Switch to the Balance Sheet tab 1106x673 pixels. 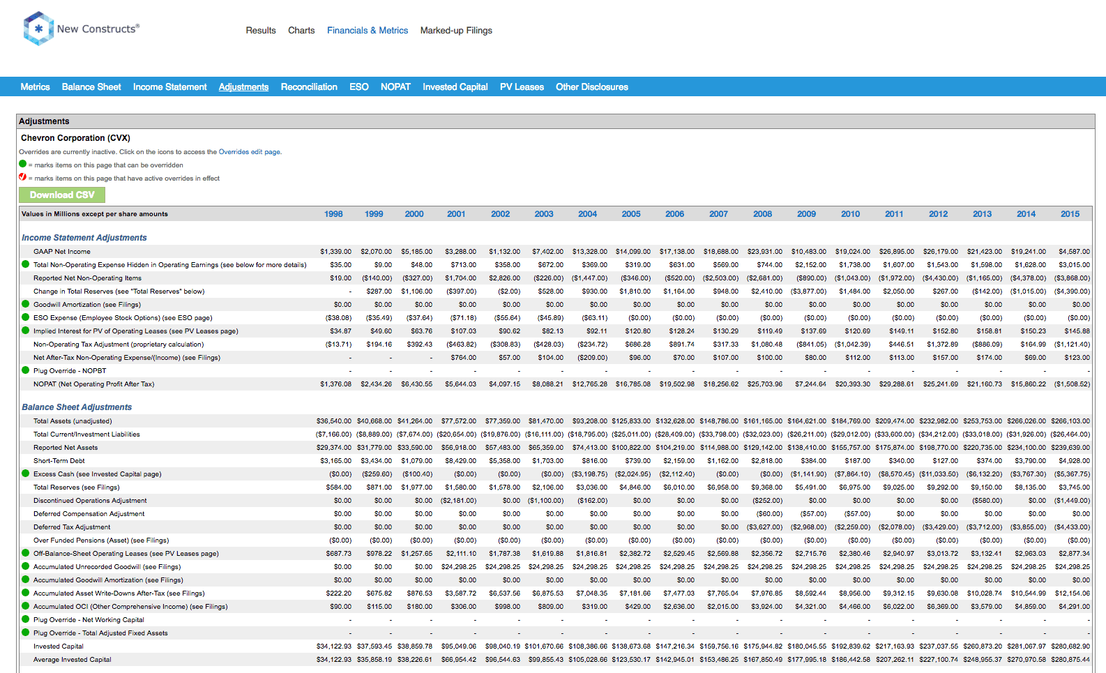point(91,87)
